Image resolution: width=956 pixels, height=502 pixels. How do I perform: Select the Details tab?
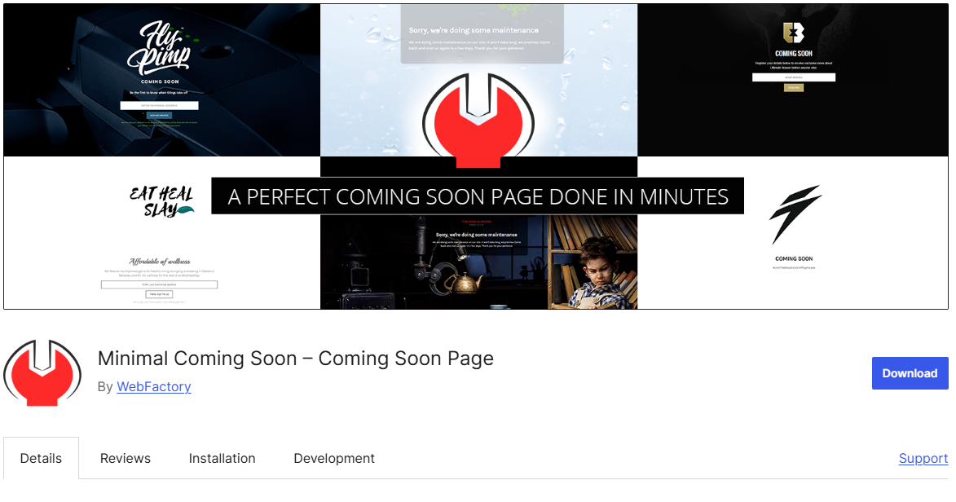[x=41, y=458]
